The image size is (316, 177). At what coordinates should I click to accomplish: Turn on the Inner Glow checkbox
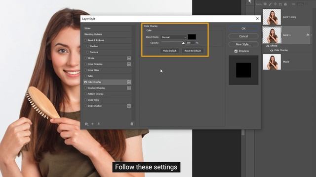[85, 70]
